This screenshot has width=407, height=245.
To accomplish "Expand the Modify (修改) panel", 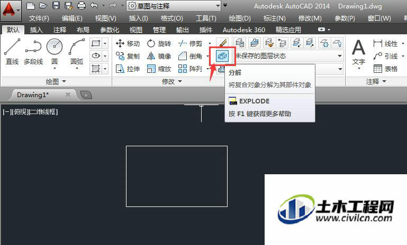I will tap(172, 82).
